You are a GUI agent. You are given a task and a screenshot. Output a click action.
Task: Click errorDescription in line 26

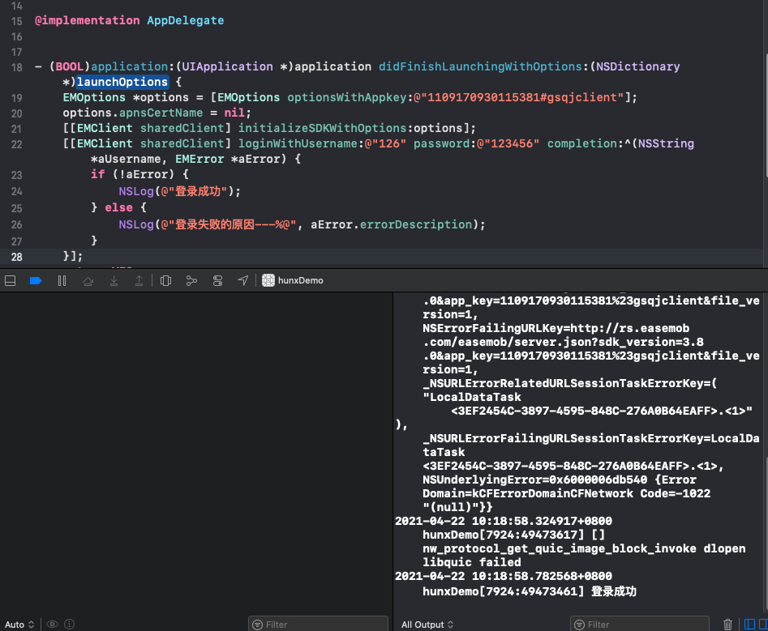tap(416, 224)
